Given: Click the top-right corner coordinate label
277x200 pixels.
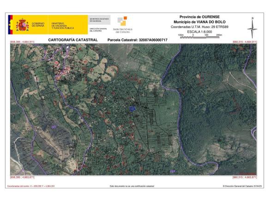Looking at the screenshot, I should (x=245, y=42).
